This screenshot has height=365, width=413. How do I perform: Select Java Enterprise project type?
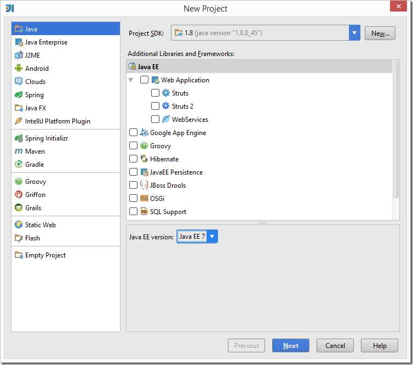click(x=66, y=42)
